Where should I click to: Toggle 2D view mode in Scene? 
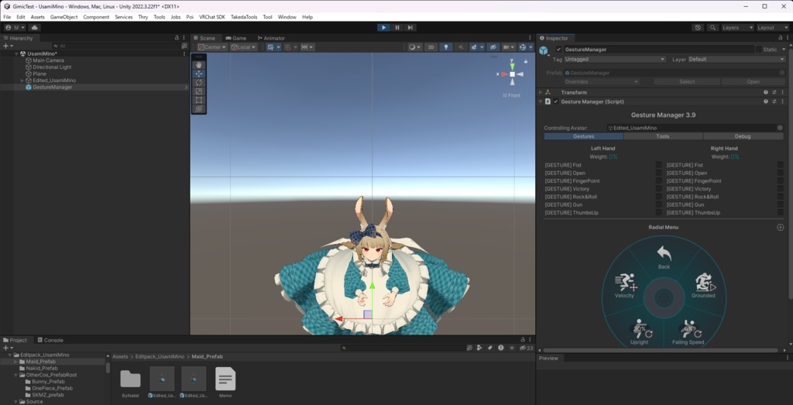pyautogui.click(x=431, y=47)
